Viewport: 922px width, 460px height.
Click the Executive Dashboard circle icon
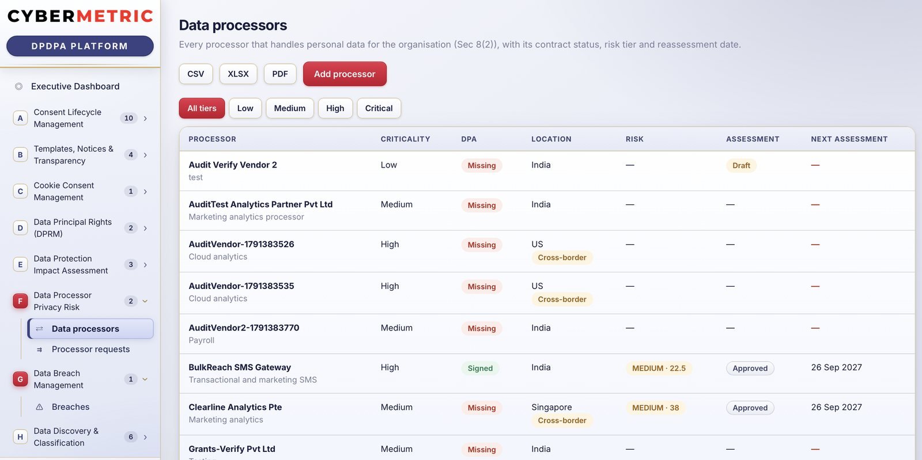pyautogui.click(x=18, y=86)
